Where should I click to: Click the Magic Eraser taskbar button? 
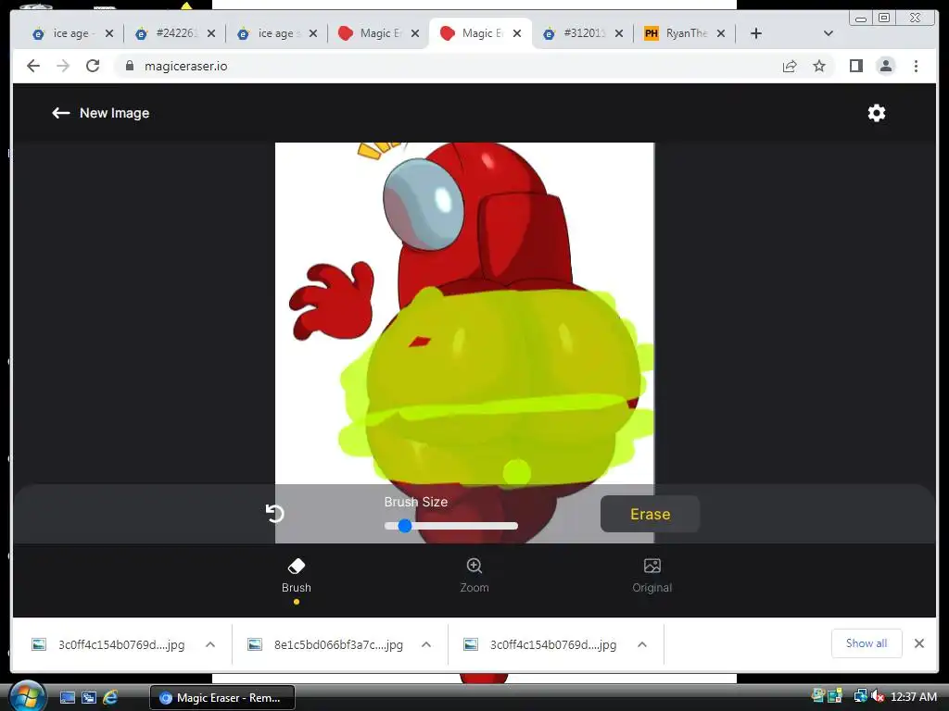(222, 698)
